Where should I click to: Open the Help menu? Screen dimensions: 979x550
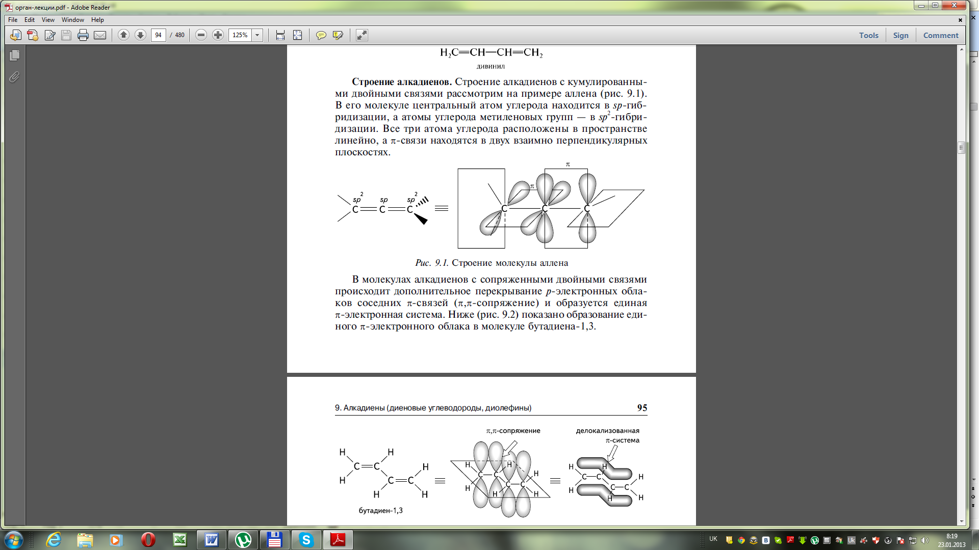pos(97,20)
